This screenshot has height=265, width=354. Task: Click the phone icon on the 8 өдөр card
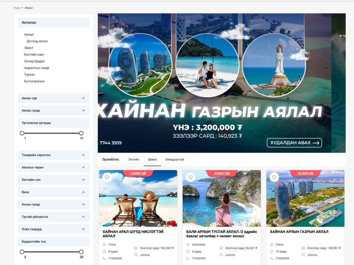pyautogui.click(x=104, y=258)
